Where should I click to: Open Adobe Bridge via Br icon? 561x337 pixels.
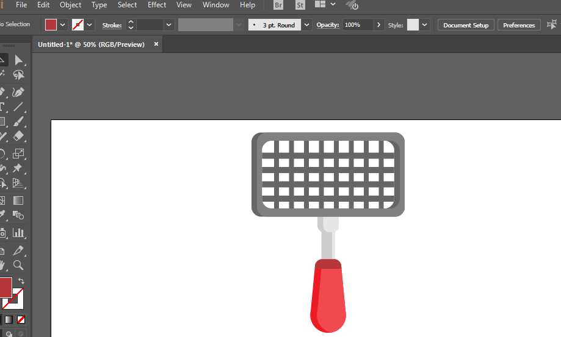pyautogui.click(x=278, y=5)
